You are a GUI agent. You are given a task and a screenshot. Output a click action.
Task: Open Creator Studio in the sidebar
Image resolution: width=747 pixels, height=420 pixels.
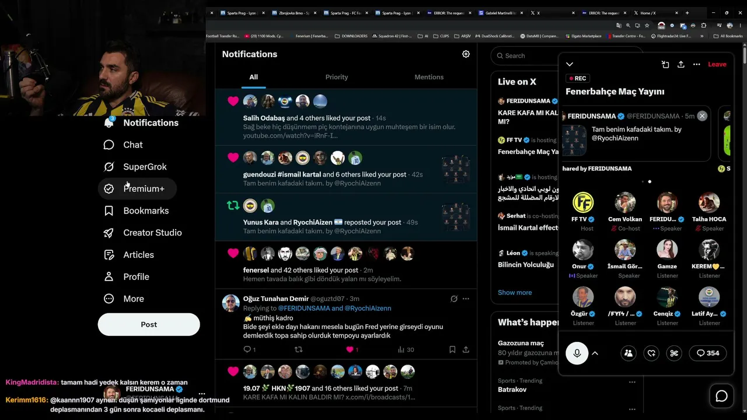click(x=143, y=233)
